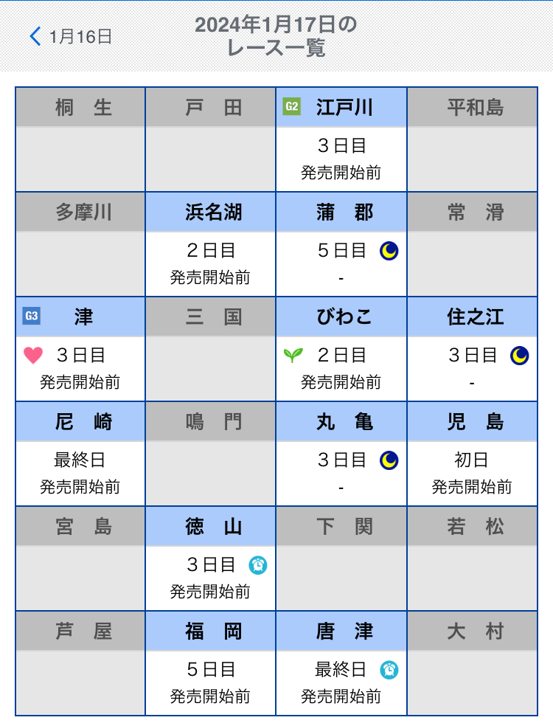Viewport: 553px width, 723px height.
Task: Go back using the left chevron arrow
Action: point(35,36)
